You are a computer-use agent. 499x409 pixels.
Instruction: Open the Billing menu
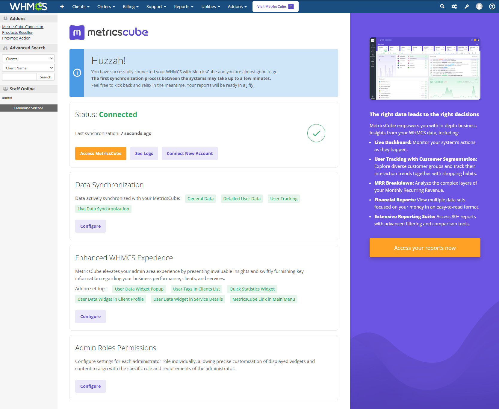coord(130,6)
